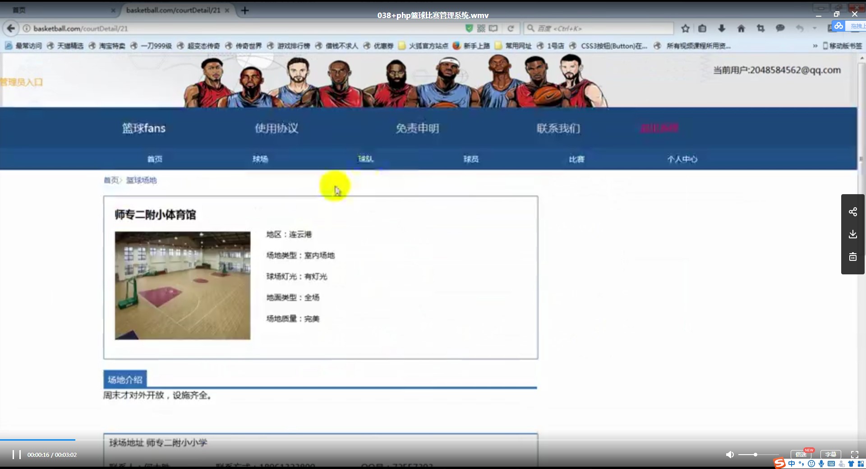Open the 字幕 subtitle options

[830, 454]
